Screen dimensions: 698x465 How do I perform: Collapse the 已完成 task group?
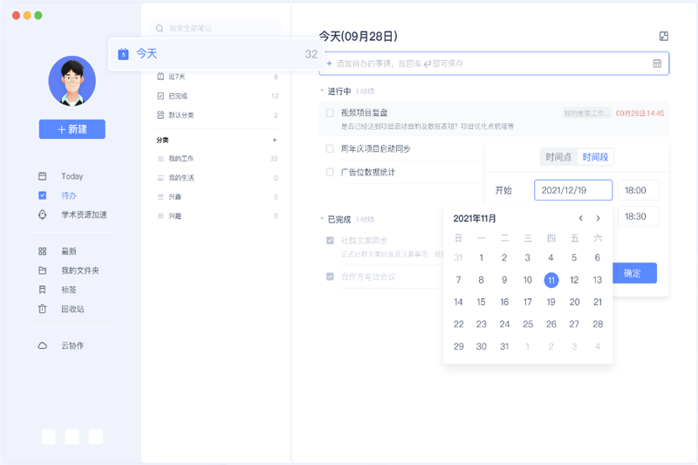(322, 219)
